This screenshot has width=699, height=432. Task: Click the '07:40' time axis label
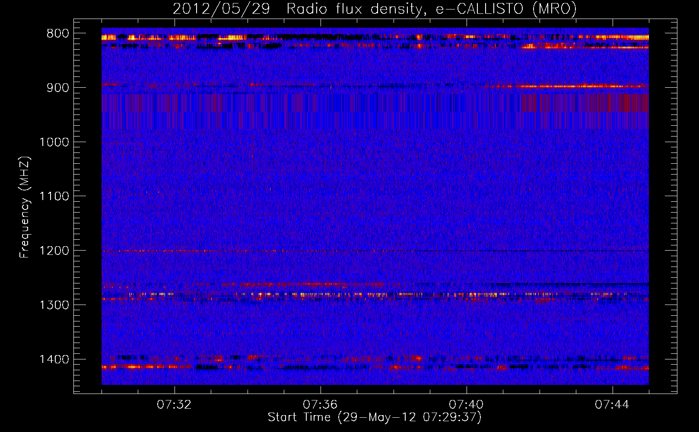pyautogui.click(x=466, y=405)
